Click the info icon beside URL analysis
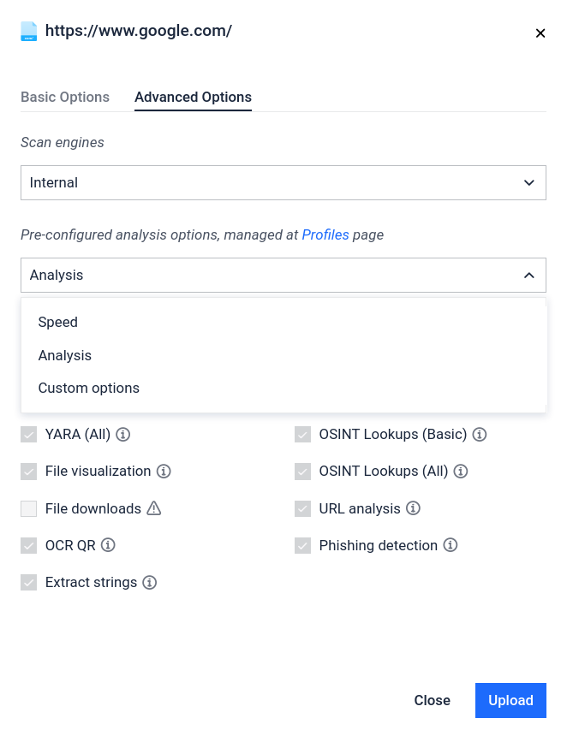Viewport: 567px width, 730px height. (x=413, y=508)
